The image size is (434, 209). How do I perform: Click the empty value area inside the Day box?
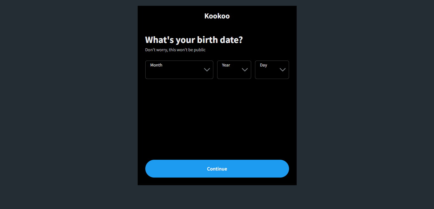tap(266, 73)
